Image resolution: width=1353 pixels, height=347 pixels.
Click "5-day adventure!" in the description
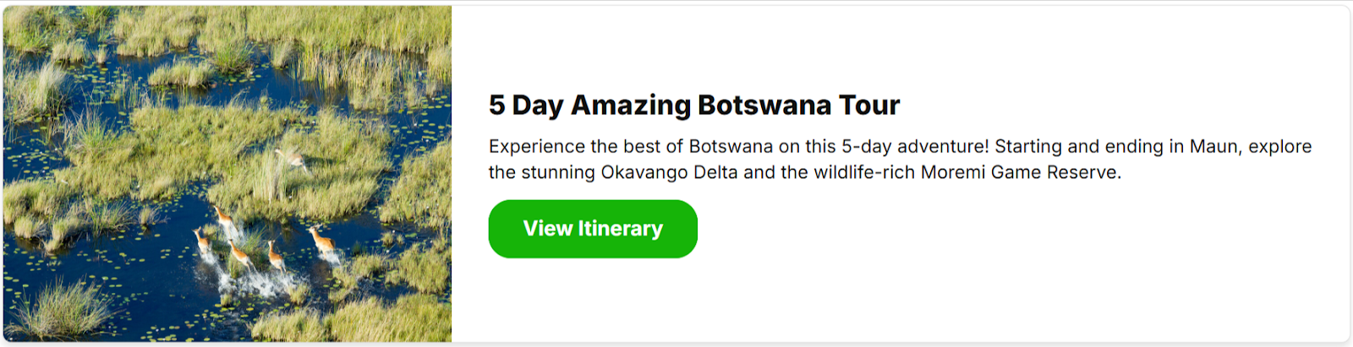tap(915, 146)
